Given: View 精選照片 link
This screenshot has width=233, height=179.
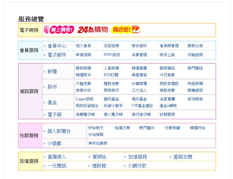Looking at the screenshot, I should coord(83,75).
